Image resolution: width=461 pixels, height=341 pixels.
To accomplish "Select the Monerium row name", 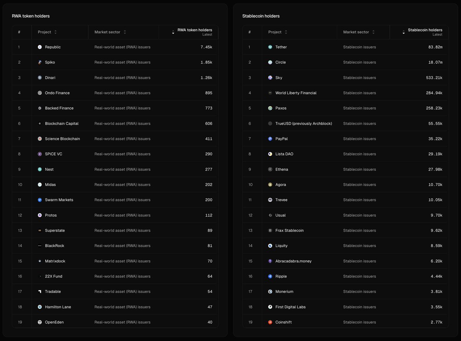I will point(284,292).
